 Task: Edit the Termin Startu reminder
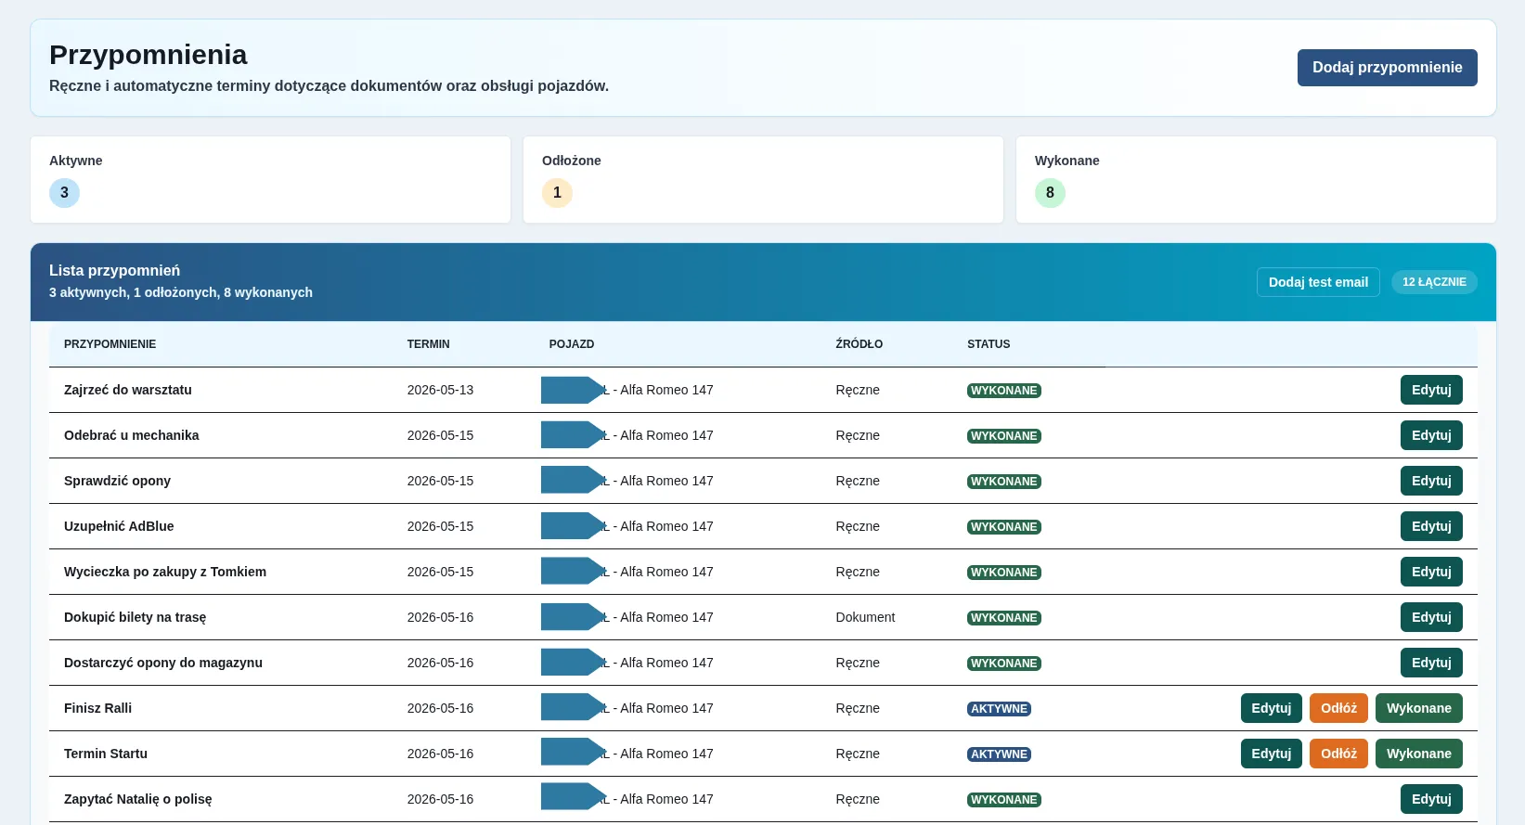click(x=1272, y=754)
